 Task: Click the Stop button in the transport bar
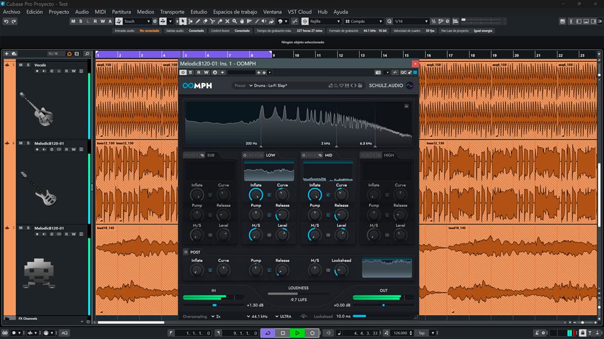pyautogui.click(x=283, y=333)
